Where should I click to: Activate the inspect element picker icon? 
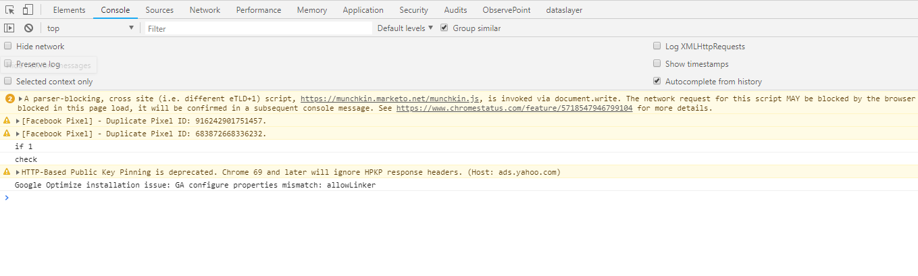[x=10, y=9]
